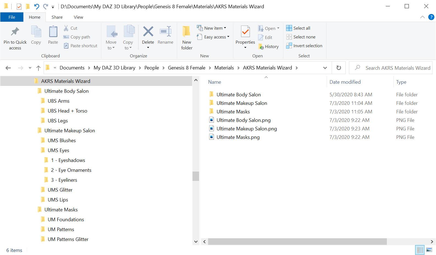Sort files by Date modified column
The image size is (436, 255).
point(345,82)
